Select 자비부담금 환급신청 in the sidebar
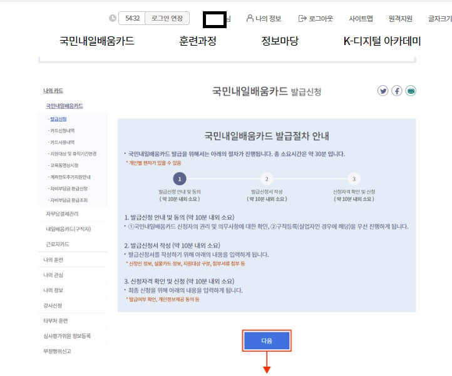 69,188
